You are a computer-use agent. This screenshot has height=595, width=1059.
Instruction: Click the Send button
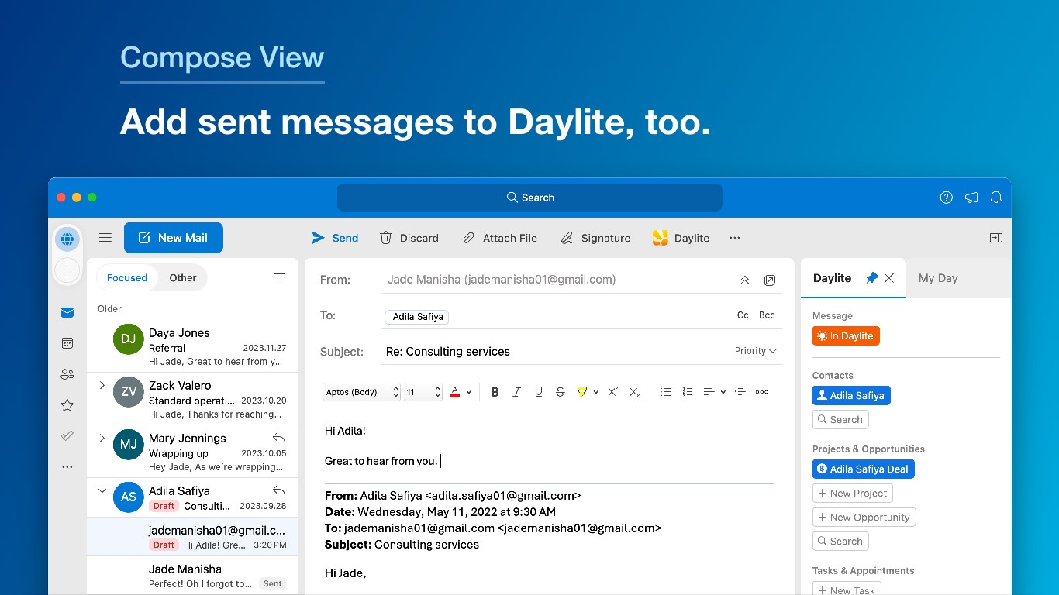pos(335,238)
